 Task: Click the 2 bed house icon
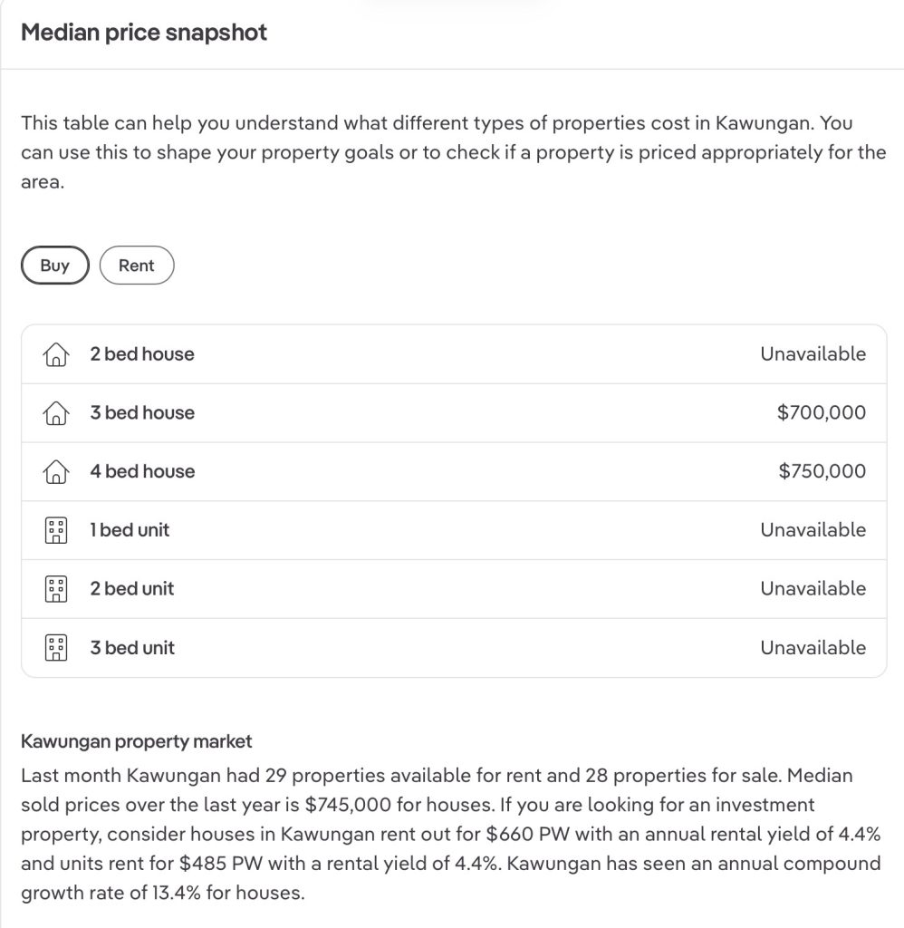[x=55, y=355]
